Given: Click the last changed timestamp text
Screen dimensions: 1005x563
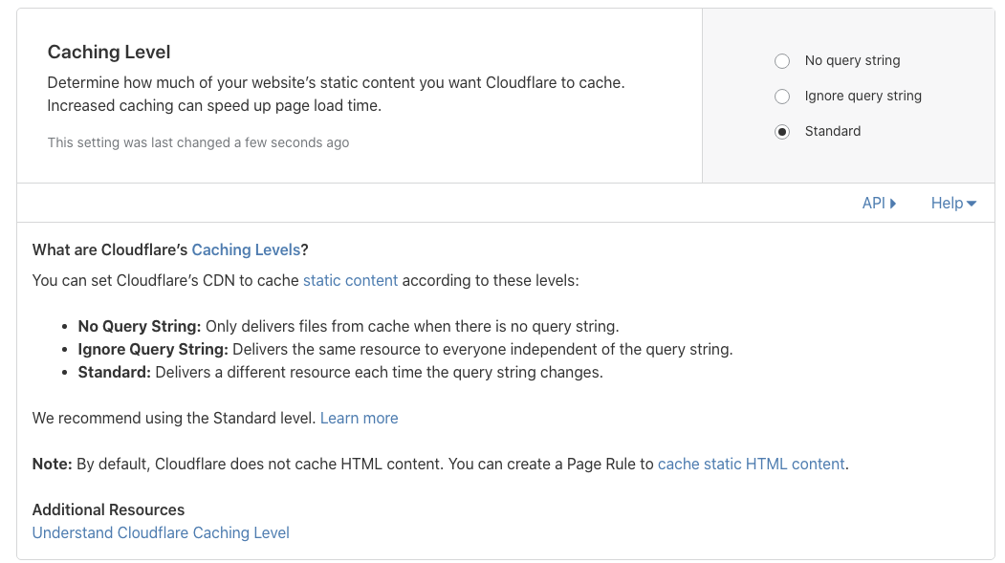Looking at the screenshot, I should click(x=198, y=142).
